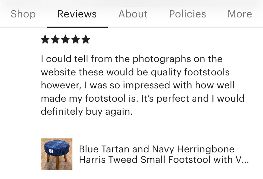Click the white Harris Tweed label on footstool image

point(51,151)
